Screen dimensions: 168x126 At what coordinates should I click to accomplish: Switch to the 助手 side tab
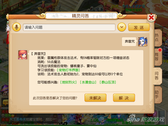click(157, 94)
